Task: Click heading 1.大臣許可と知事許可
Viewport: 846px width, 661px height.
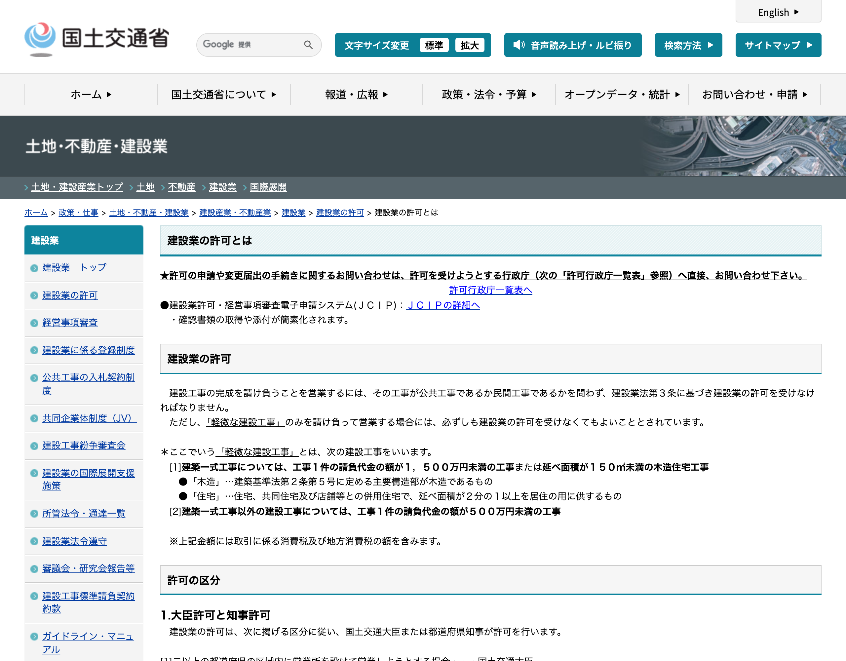Action: point(215,615)
